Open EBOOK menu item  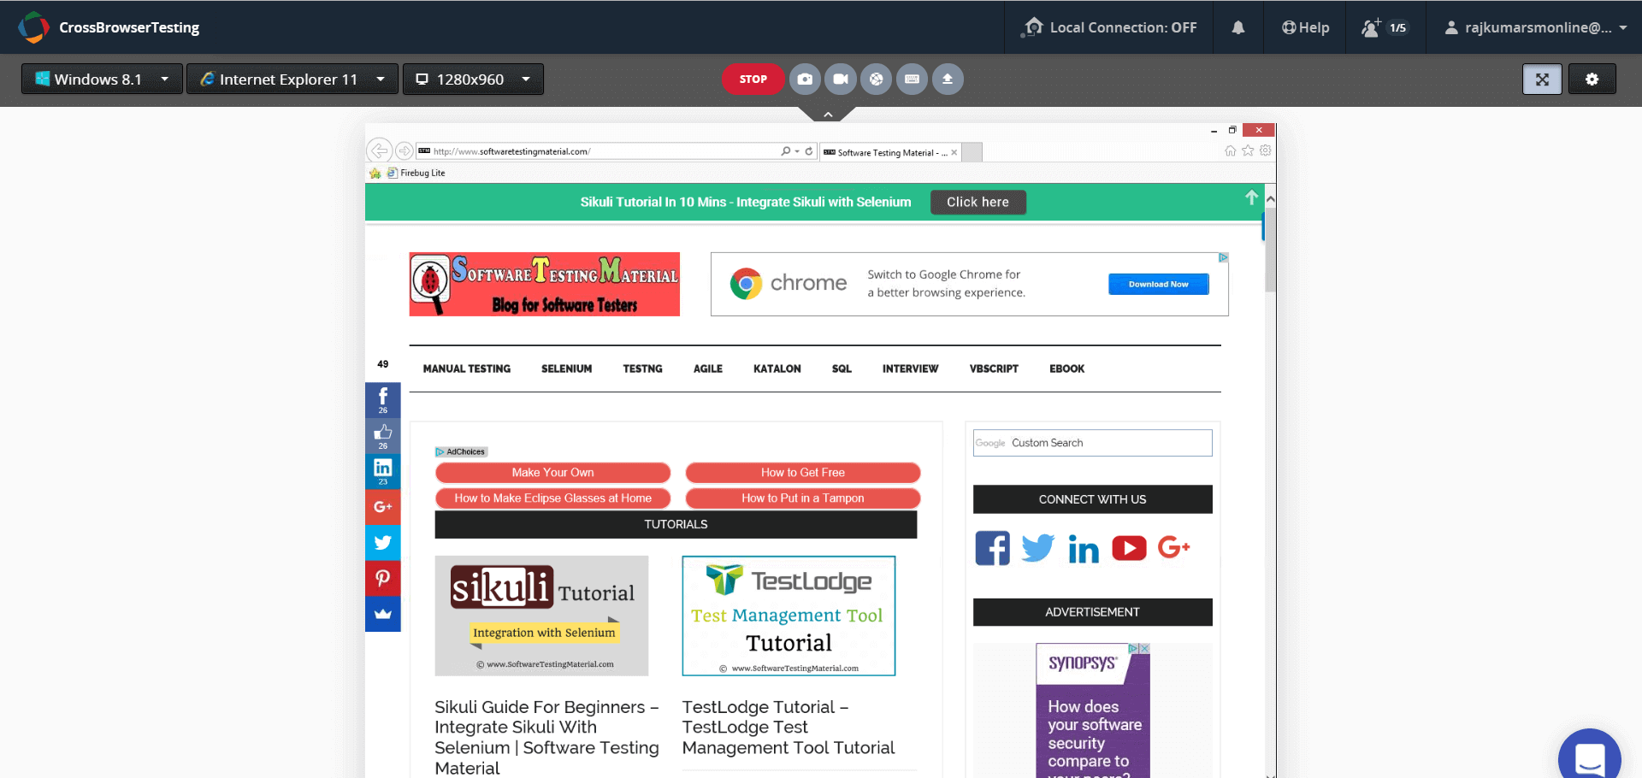(1066, 368)
